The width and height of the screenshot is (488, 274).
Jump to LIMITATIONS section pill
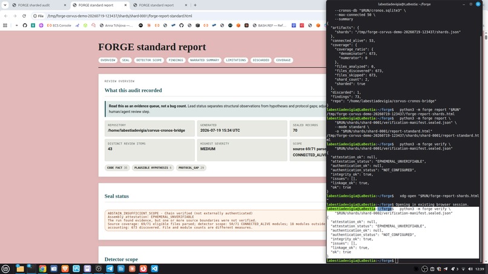click(x=236, y=60)
